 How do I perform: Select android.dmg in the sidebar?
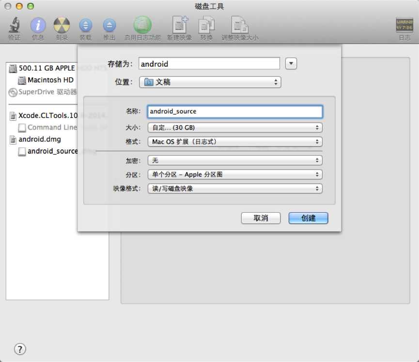35,139
